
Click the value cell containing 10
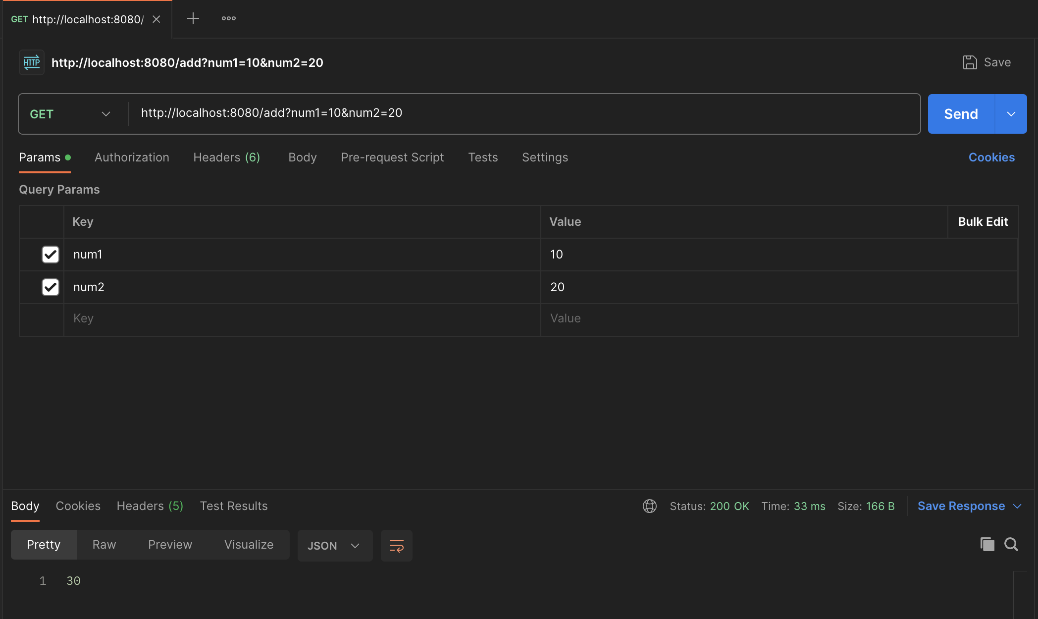point(779,255)
